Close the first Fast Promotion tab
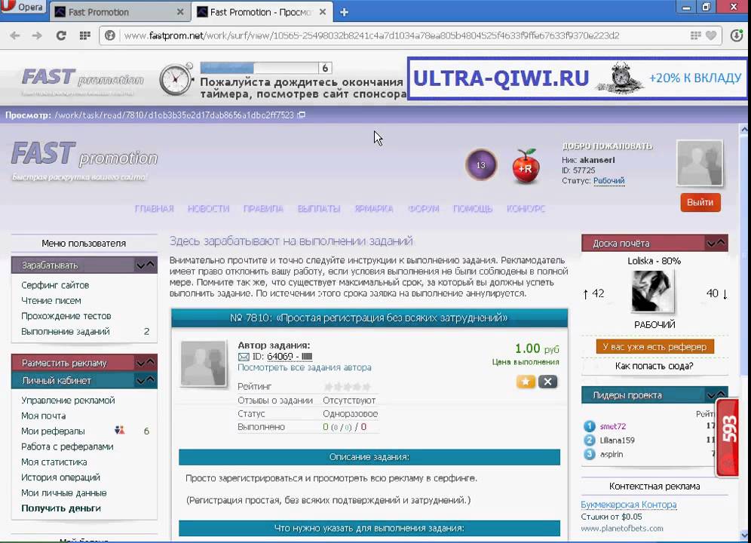Viewport: 751px width, 543px height. (180, 12)
